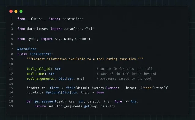Click 'default_factory' keyword on line 15
195x120 pixels.
point(90,88)
